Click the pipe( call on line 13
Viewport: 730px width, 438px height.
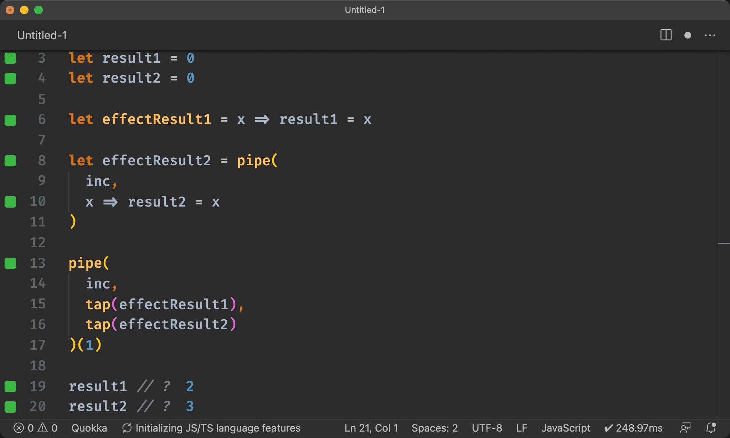[89, 264]
